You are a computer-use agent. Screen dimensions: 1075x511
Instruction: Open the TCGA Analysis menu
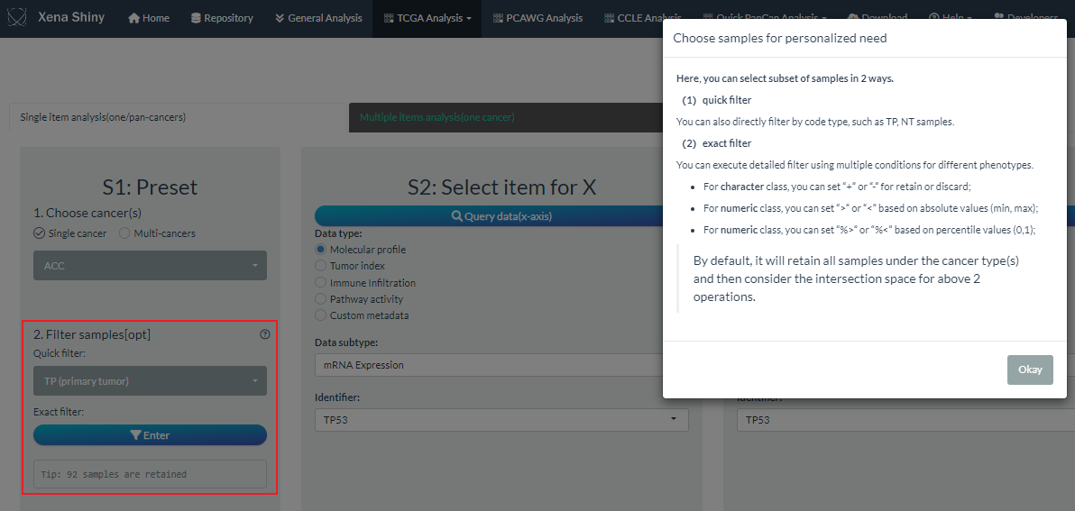pos(427,18)
